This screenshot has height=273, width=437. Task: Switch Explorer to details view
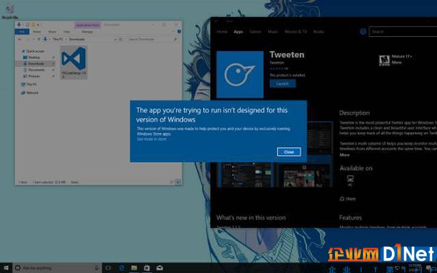(x=172, y=182)
